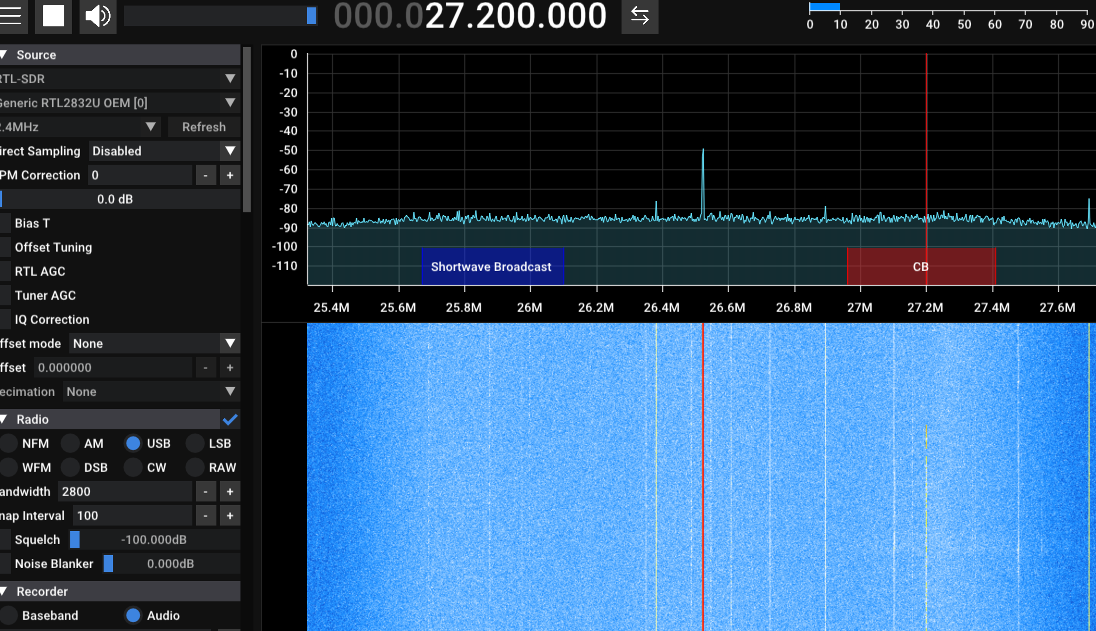Decrease Snap Interval with minus button

pos(206,515)
